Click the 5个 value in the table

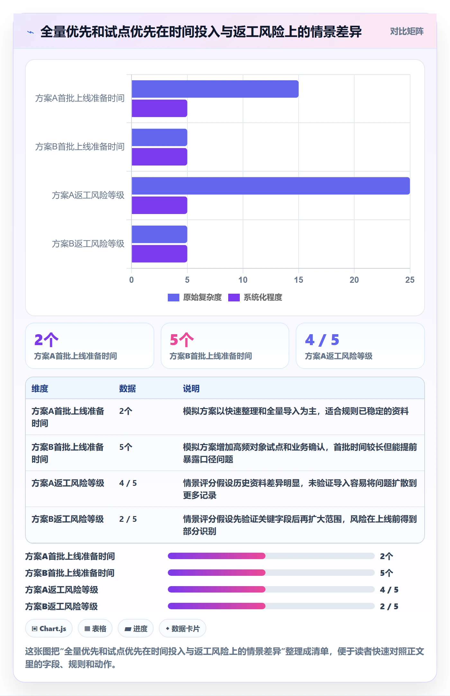(126, 447)
